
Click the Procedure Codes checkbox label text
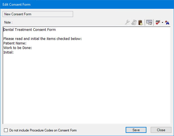pyautogui.click(x=43, y=130)
